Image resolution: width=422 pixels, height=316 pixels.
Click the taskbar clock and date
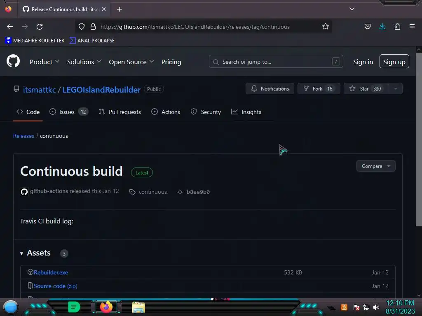coord(400,307)
